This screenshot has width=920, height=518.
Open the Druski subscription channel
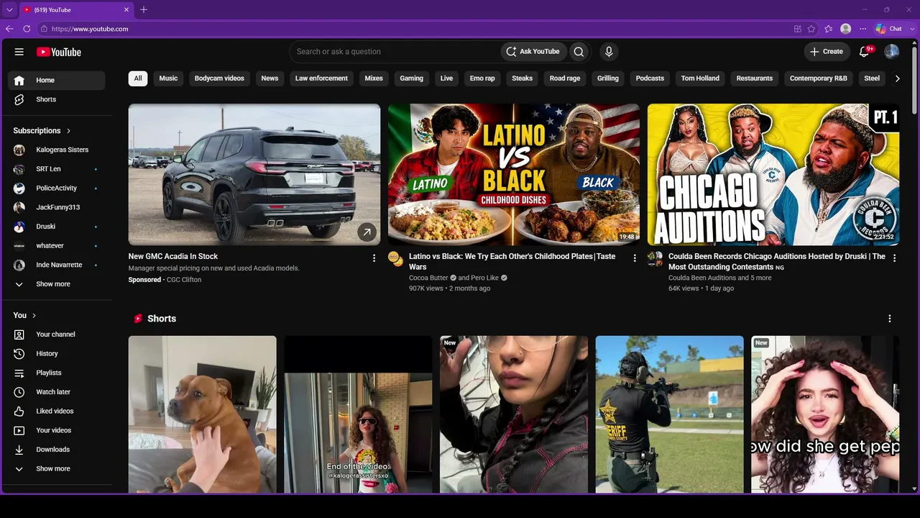pyautogui.click(x=57, y=227)
